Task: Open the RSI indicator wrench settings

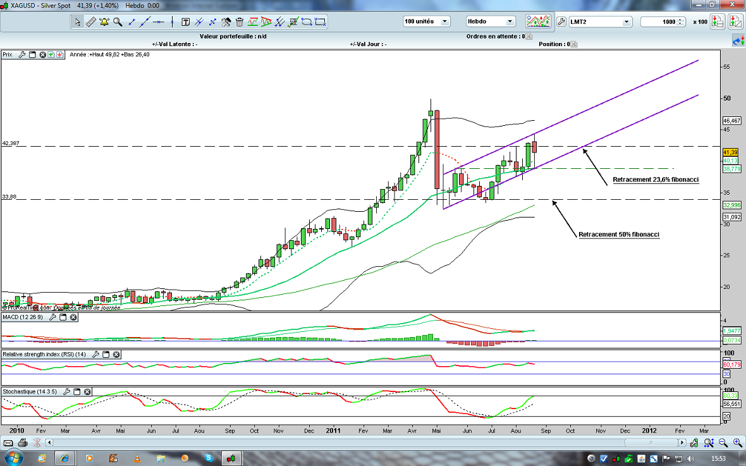Action: click(x=95, y=355)
